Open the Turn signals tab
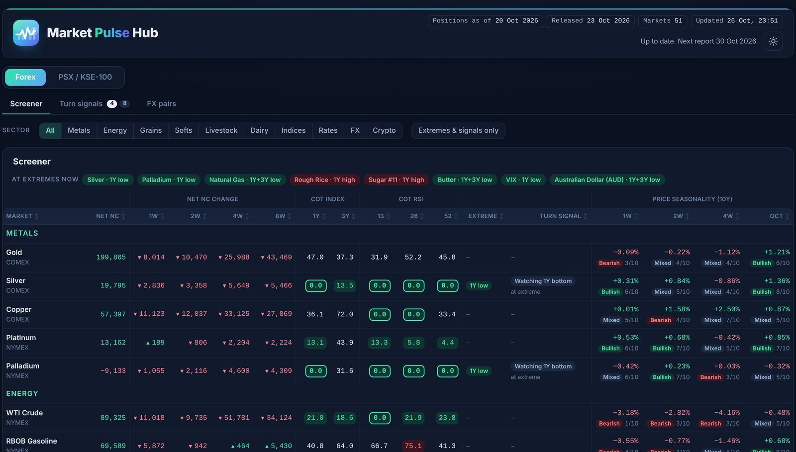Viewport: 796px width, 452px height. coord(94,104)
